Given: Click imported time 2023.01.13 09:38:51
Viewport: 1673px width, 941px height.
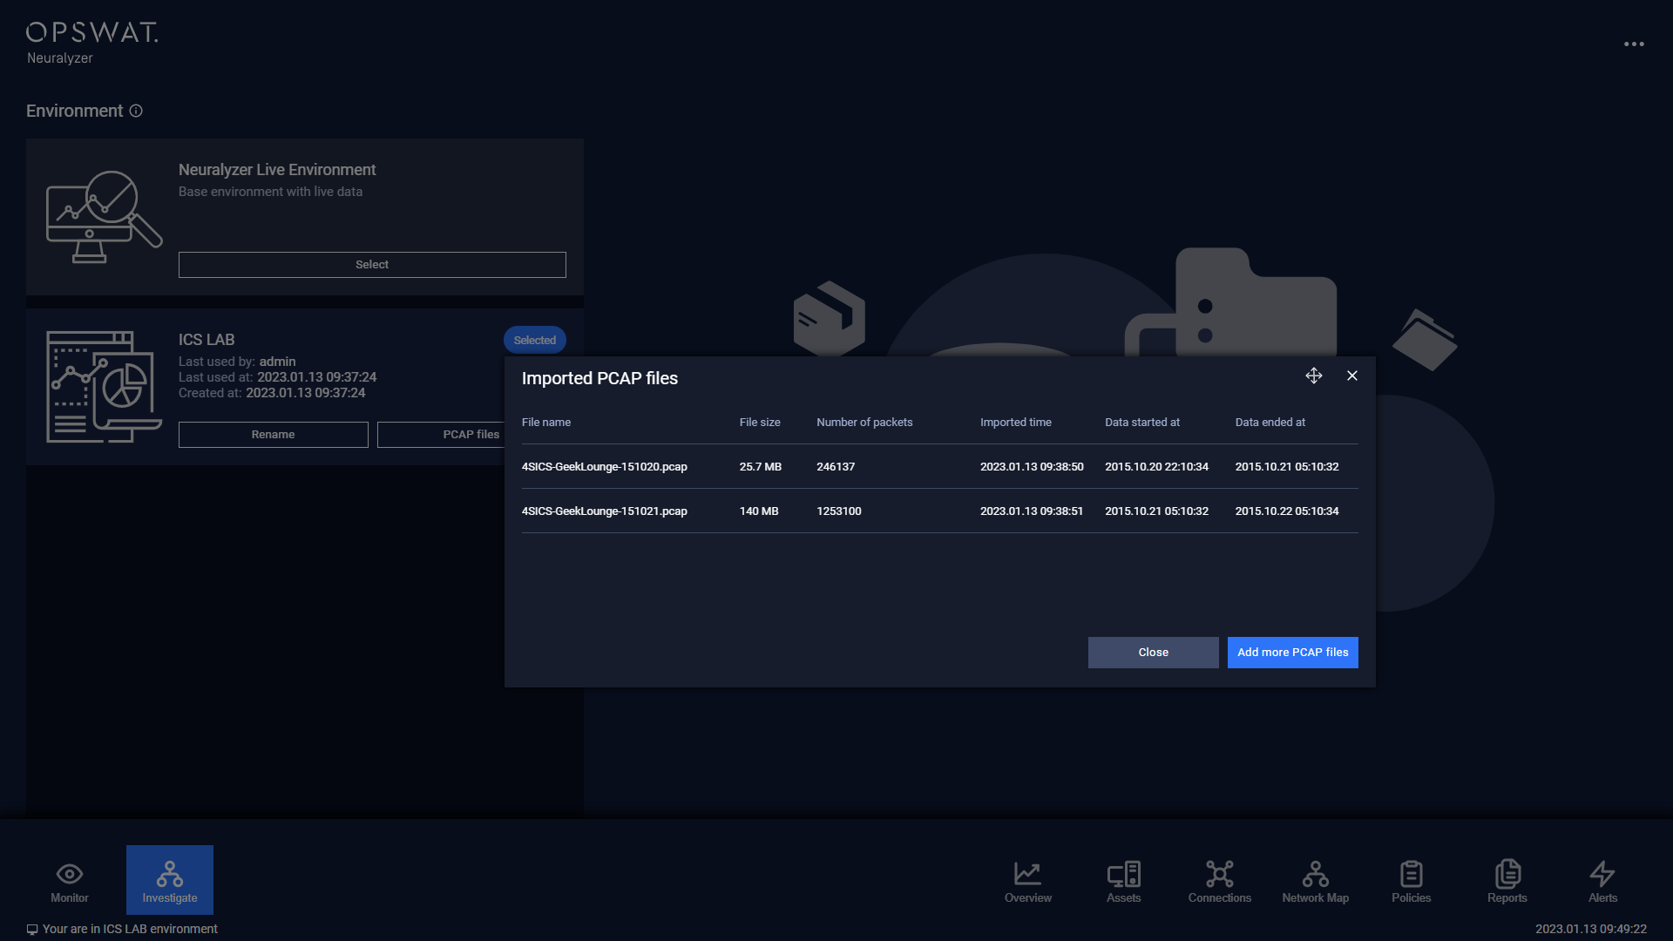Looking at the screenshot, I should coord(1032,511).
